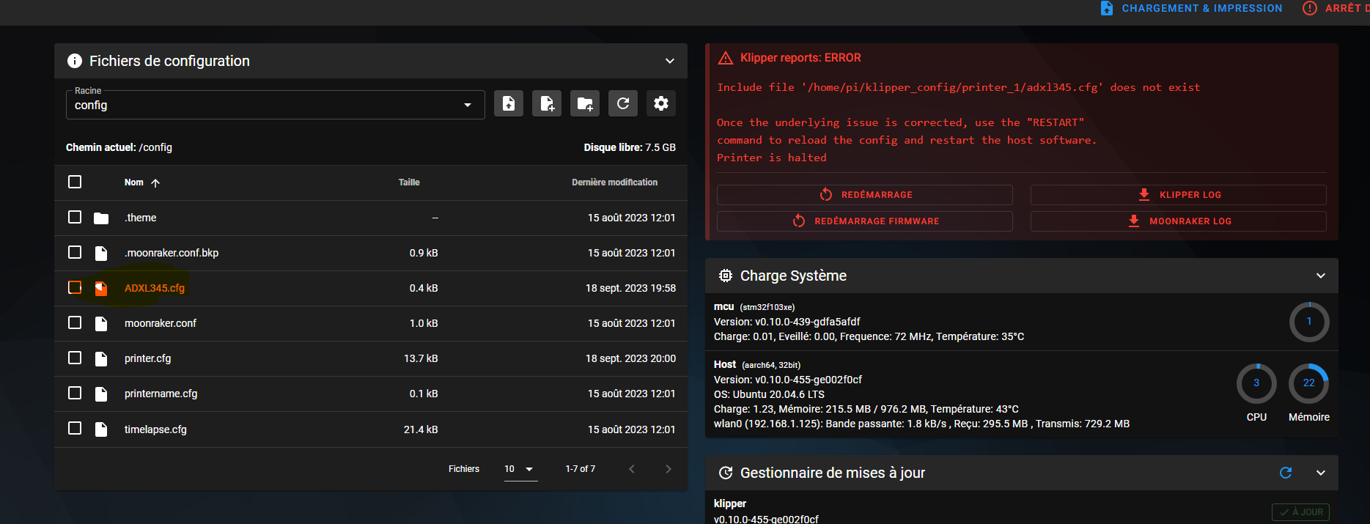This screenshot has width=1370, height=524.
Task: Refresh the update manager
Action: (x=1286, y=473)
